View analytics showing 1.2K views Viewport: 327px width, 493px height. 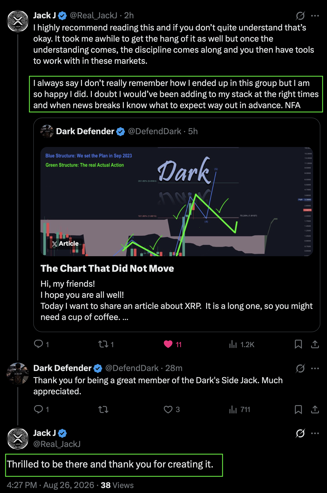point(242,344)
